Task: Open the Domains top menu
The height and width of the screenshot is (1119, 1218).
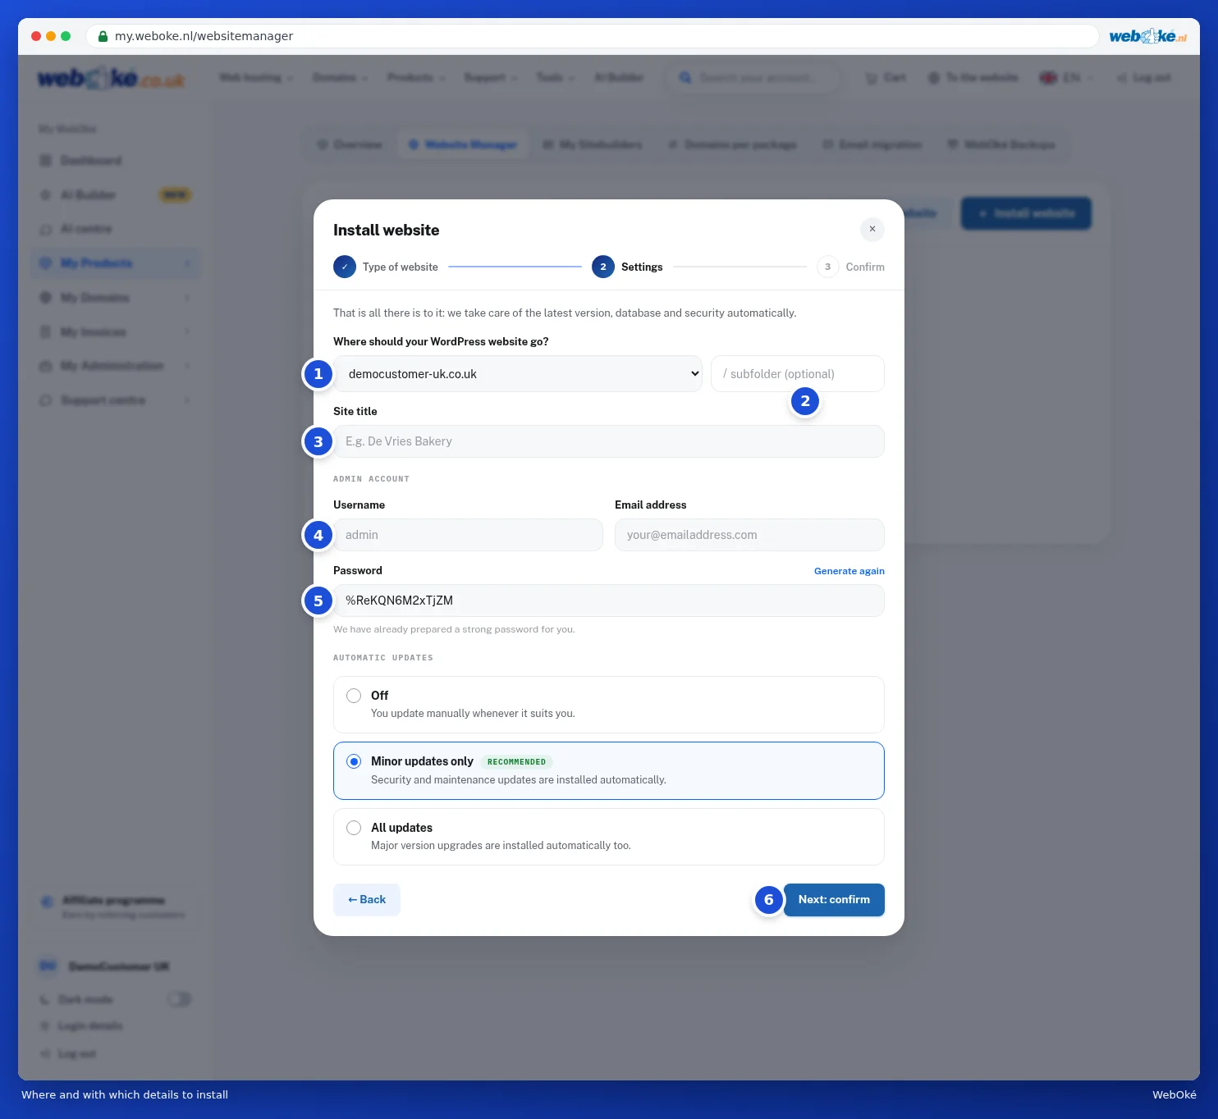Action: point(341,77)
